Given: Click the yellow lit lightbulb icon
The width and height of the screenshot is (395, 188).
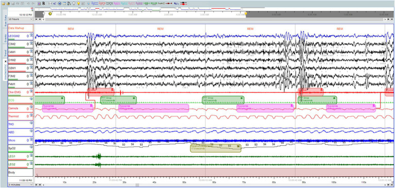Looking at the screenshot, I should point(78,4).
